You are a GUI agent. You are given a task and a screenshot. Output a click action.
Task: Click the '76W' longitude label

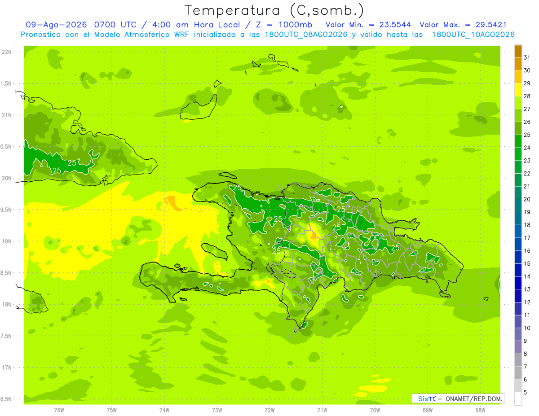point(59,410)
